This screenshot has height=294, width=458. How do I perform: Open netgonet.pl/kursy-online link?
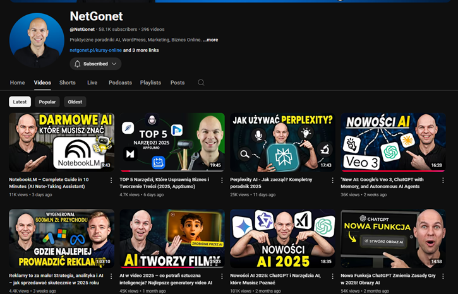96,50
